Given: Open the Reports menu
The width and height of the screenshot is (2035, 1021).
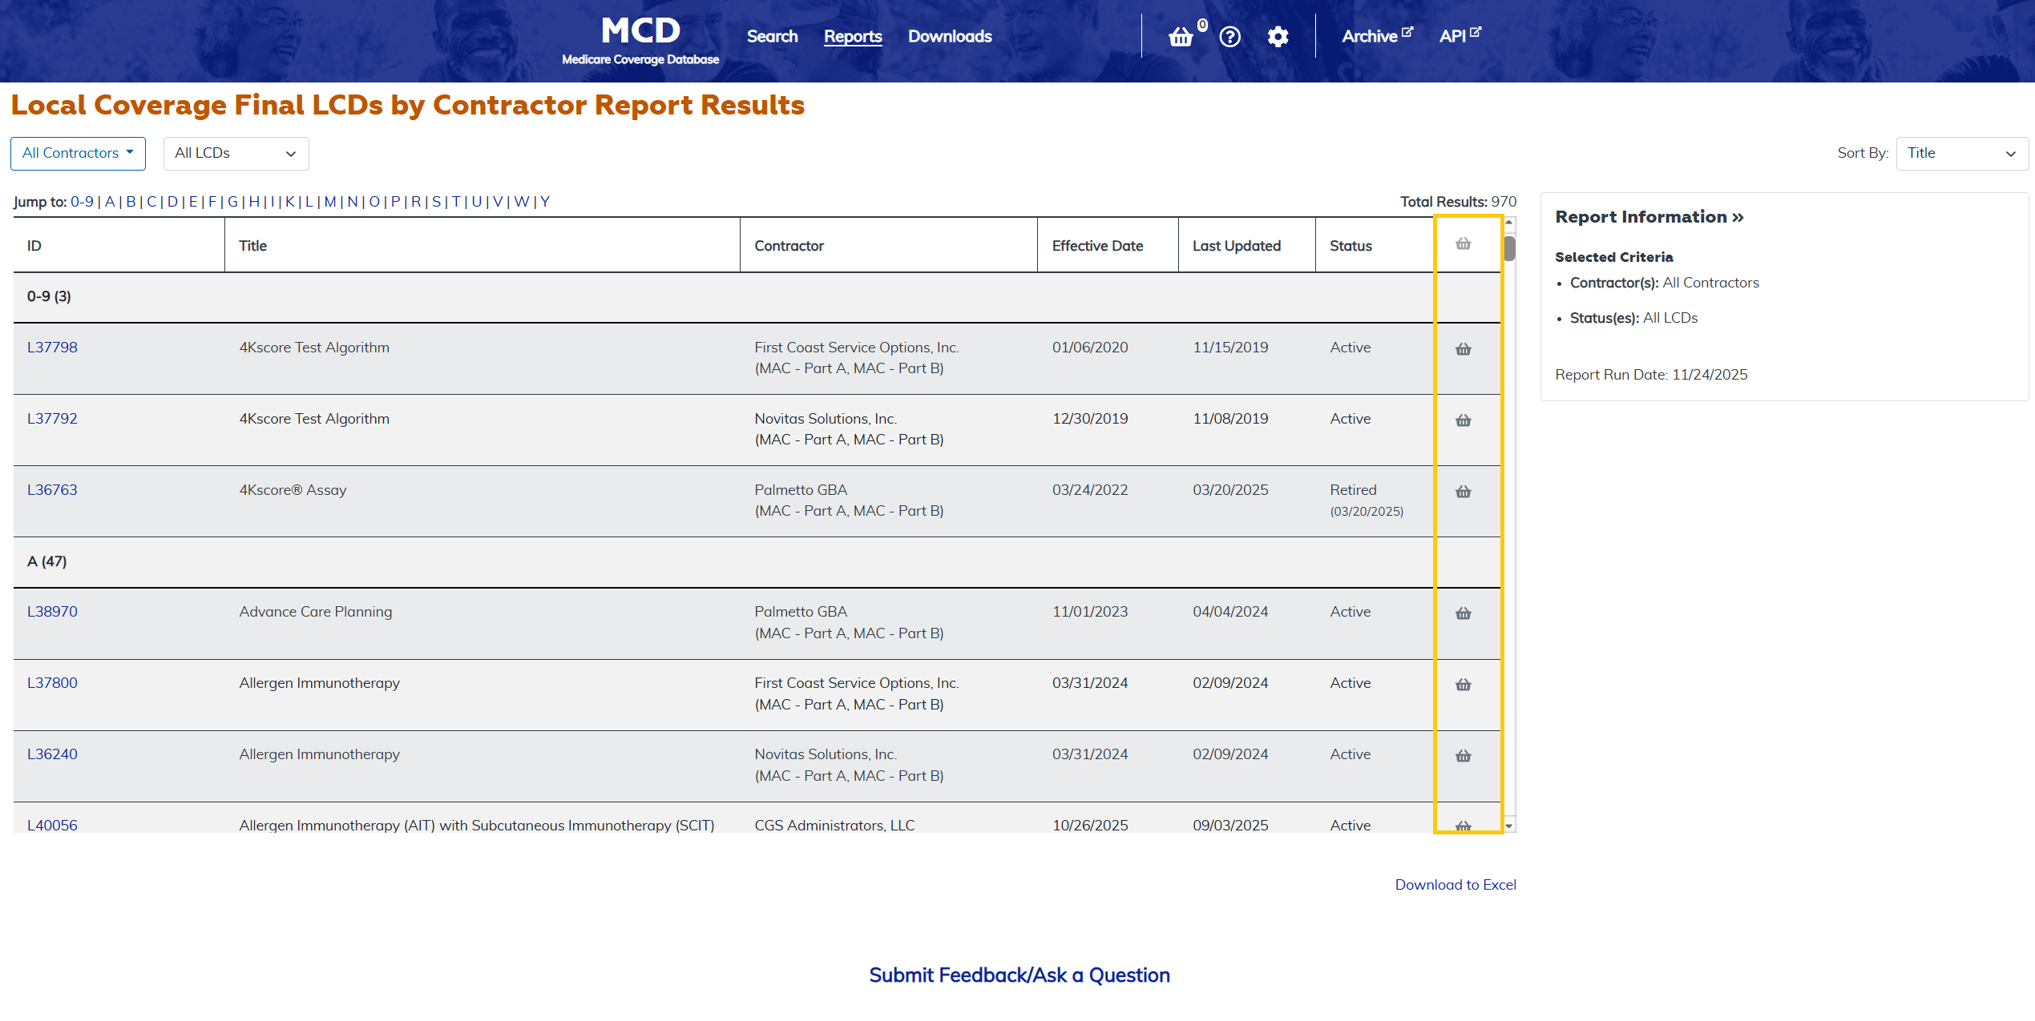Looking at the screenshot, I should (x=852, y=36).
